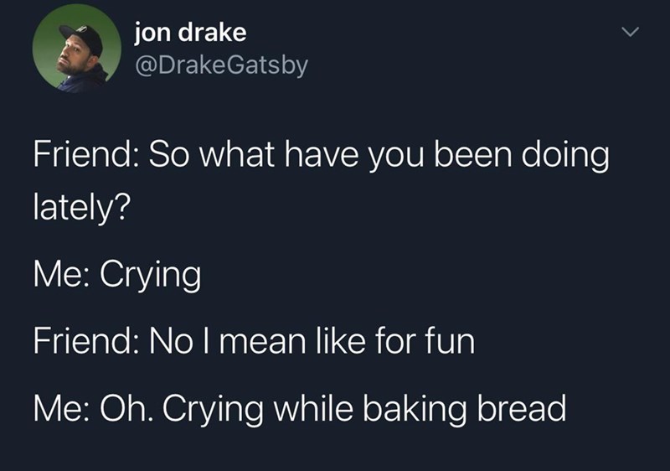The height and width of the screenshot is (471, 670).
Task: Open the tweet options chevron menu
Action: click(630, 32)
